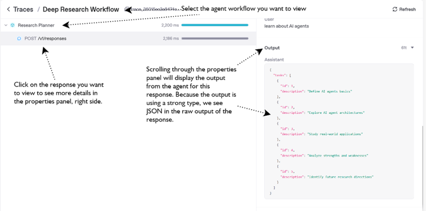Click the back chevron beside Traces

[9, 9]
